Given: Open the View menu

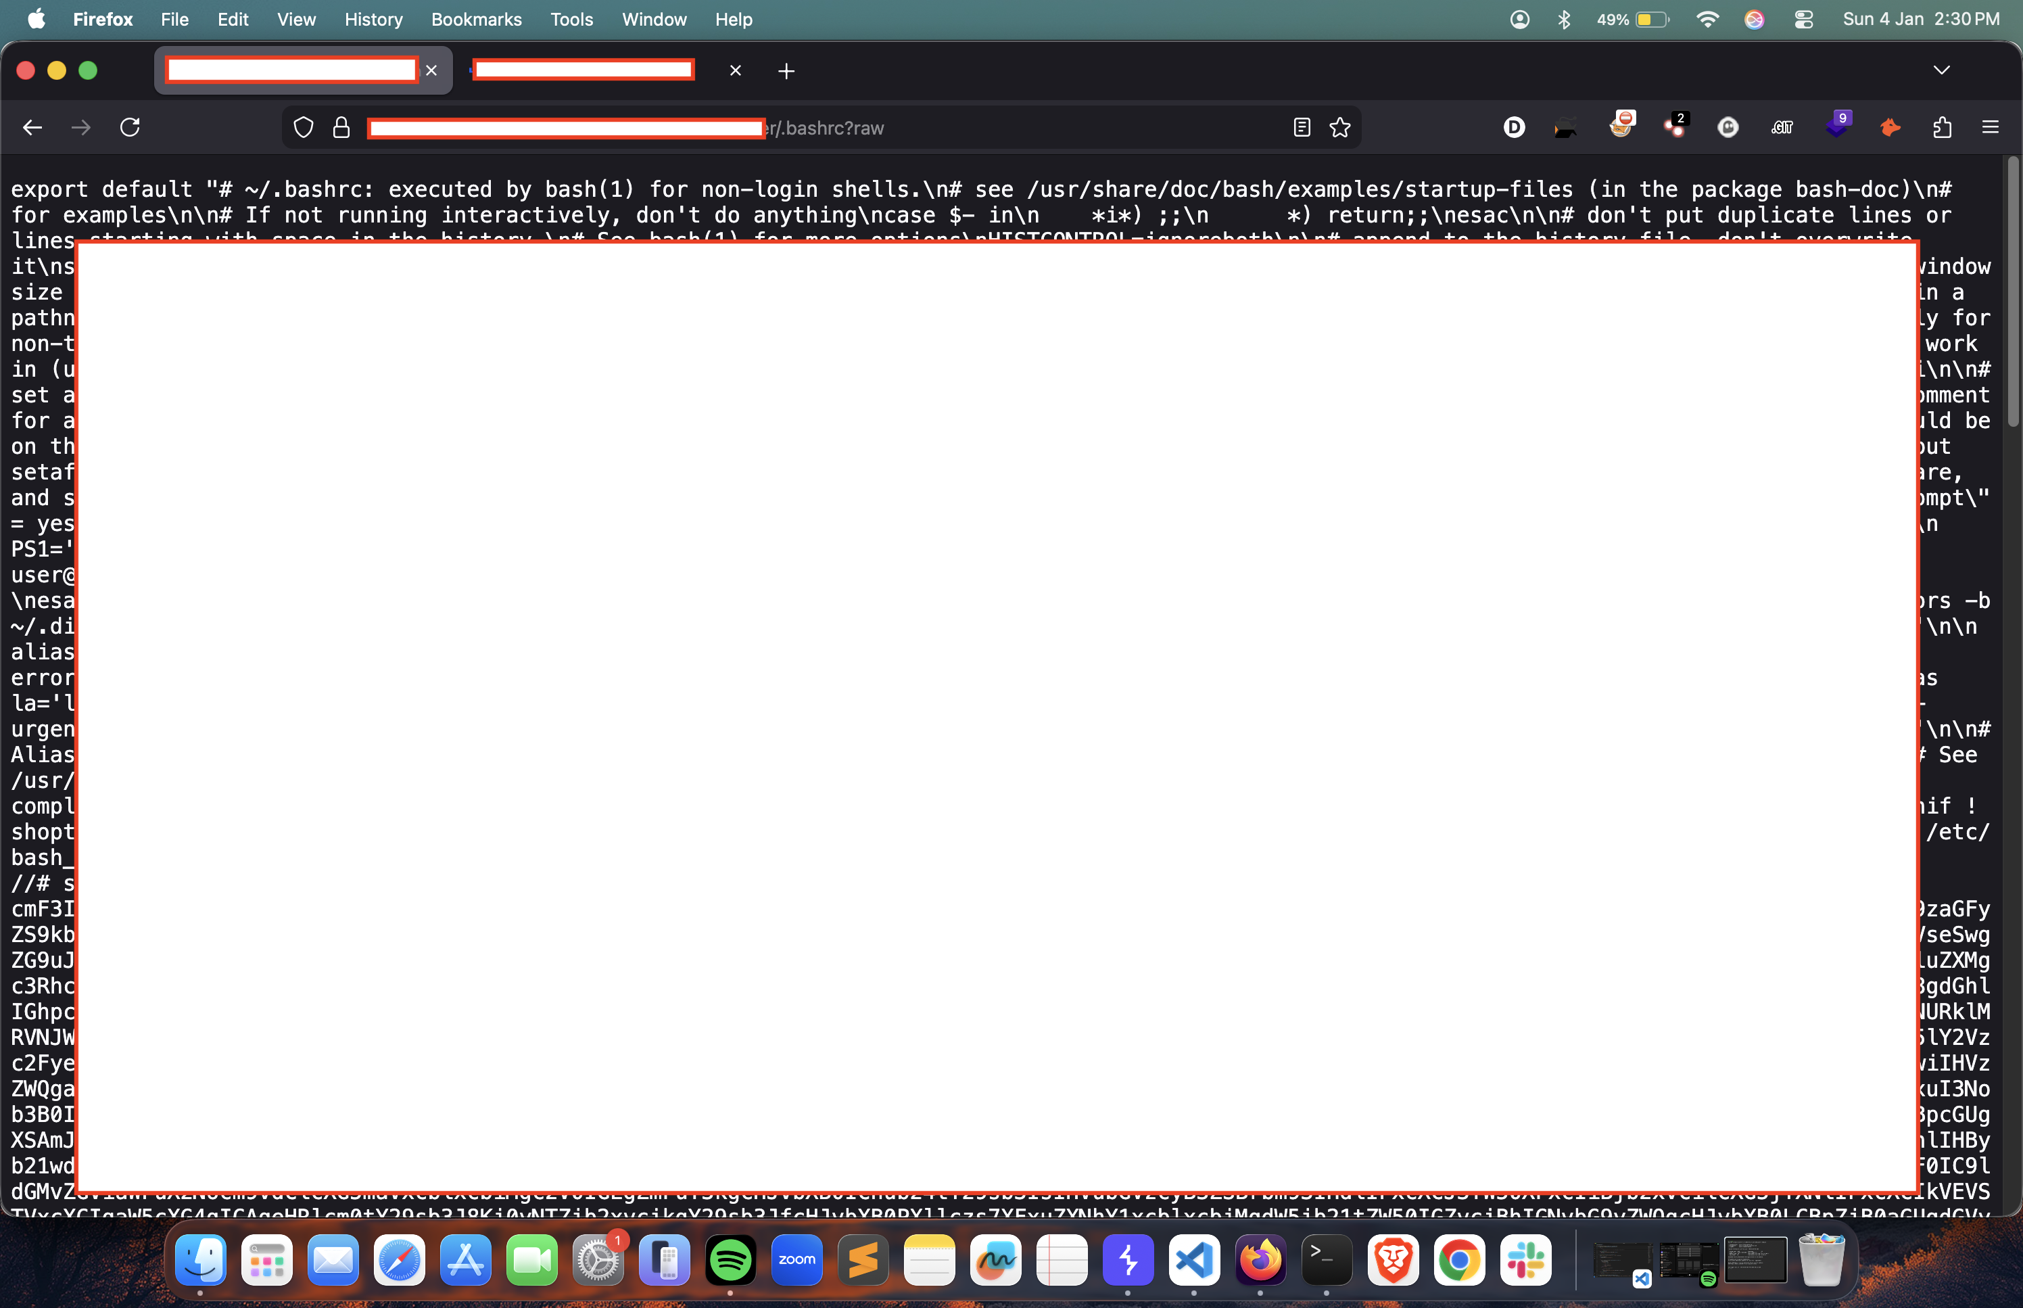Looking at the screenshot, I should tap(296, 19).
